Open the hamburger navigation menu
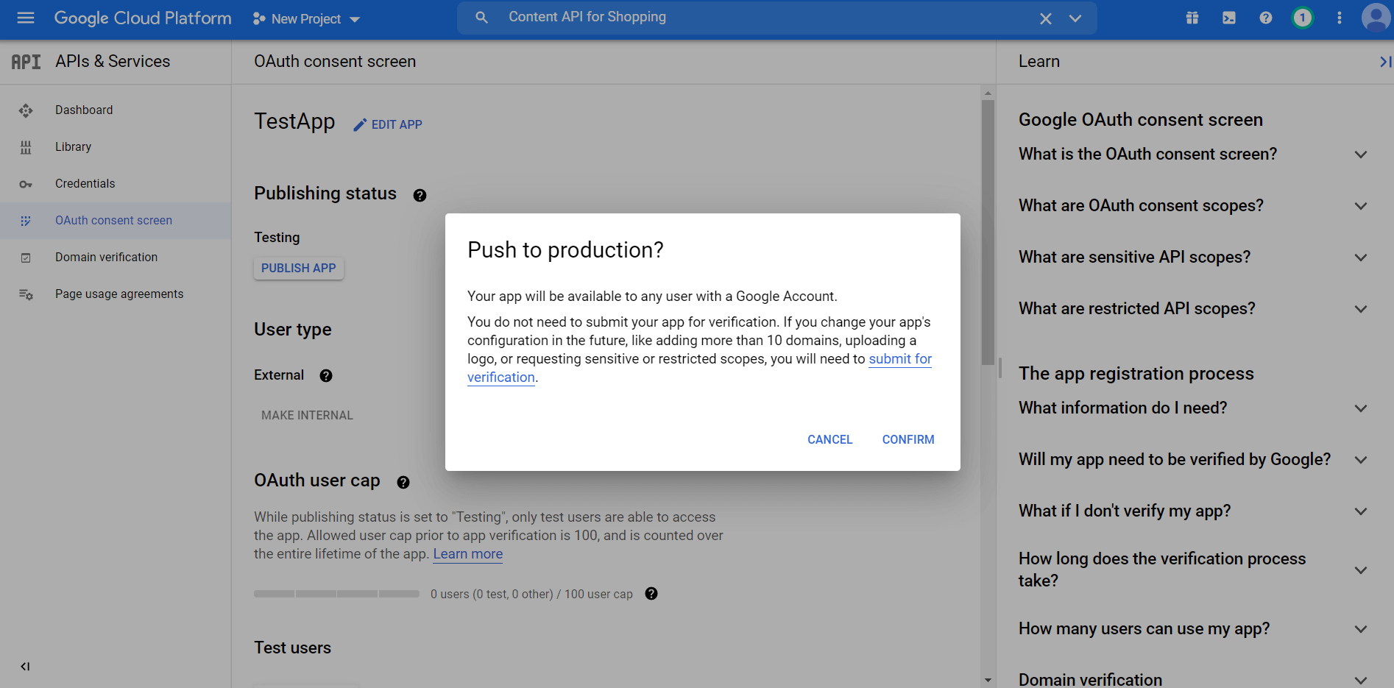The width and height of the screenshot is (1394, 688). pos(26,18)
